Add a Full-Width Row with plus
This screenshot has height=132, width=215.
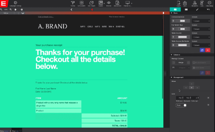[x=173, y=29]
